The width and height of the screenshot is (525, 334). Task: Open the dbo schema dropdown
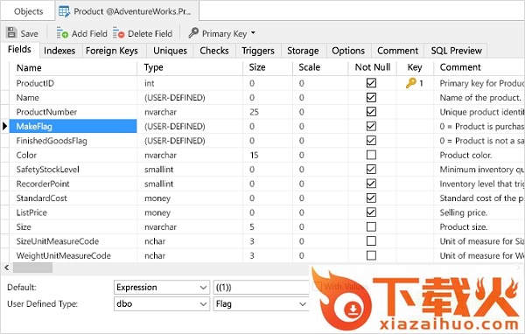(x=203, y=304)
